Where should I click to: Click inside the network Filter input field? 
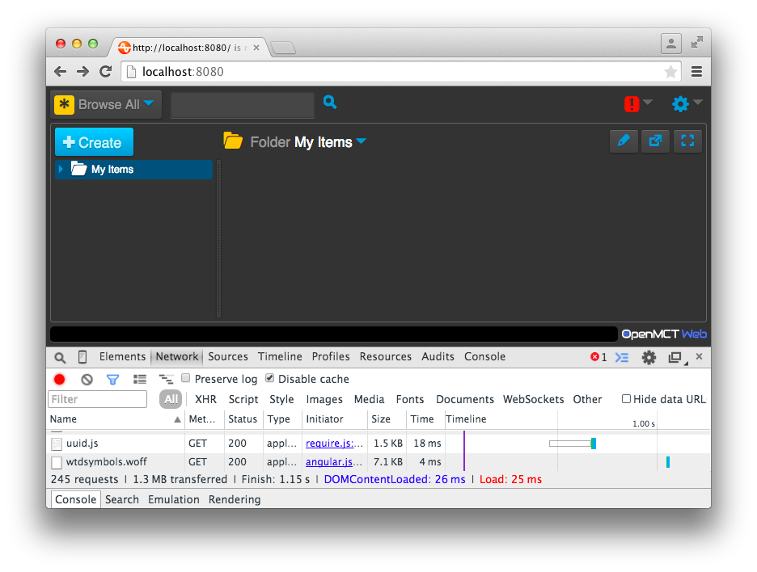click(97, 398)
